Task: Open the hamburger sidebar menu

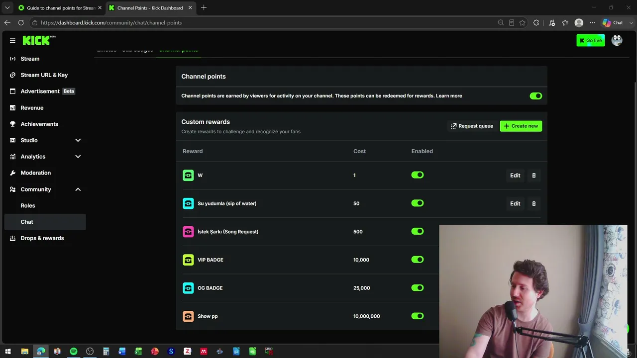Action: pos(12,40)
